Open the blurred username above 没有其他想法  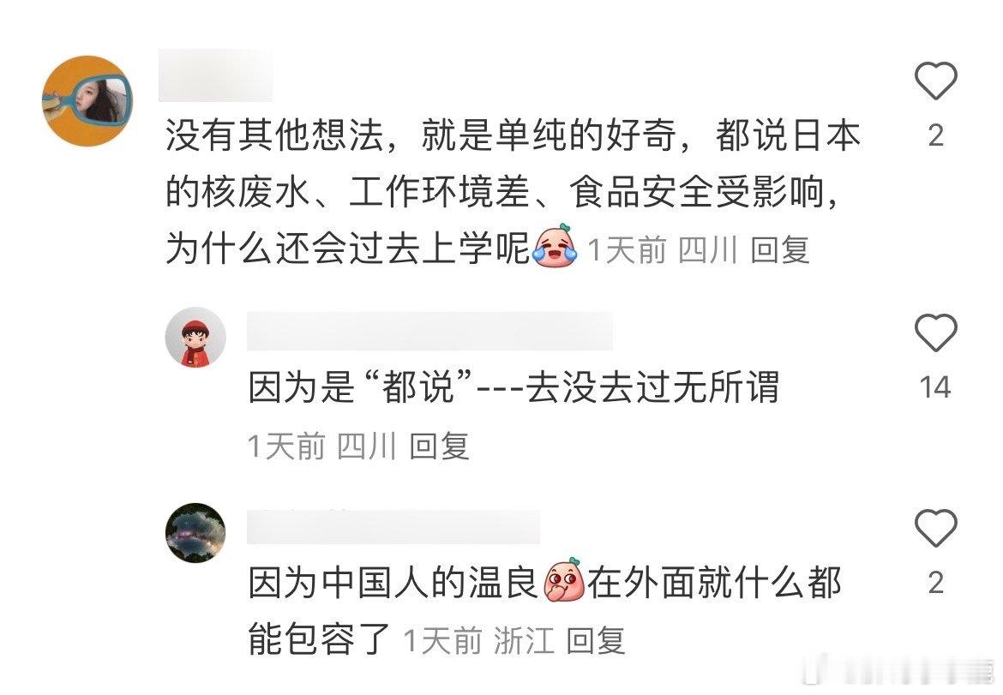tap(215, 75)
